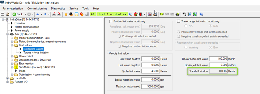Open the Diagnostics menu
Screen dimensions: 260x94
point(58,9)
